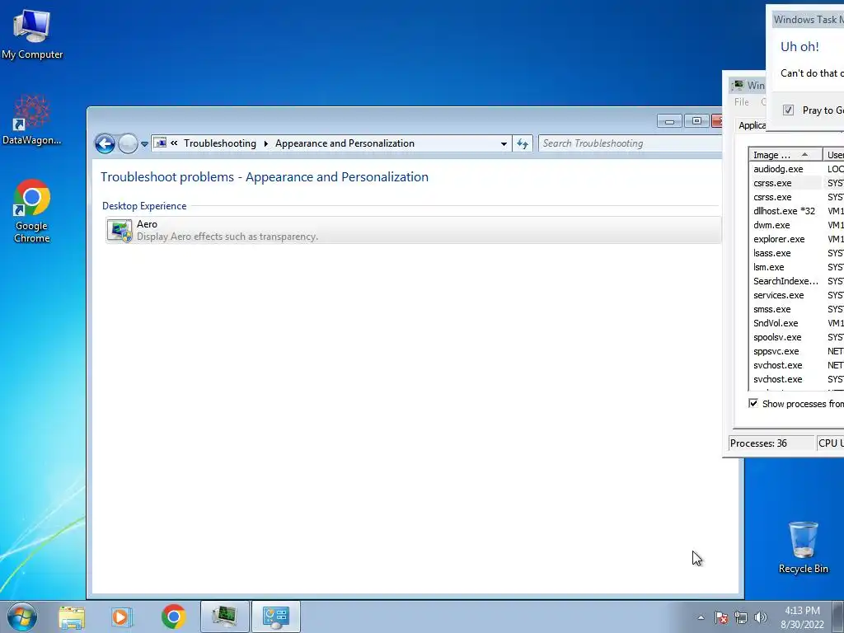Click the Task Manager title bar icon

[x=737, y=85]
